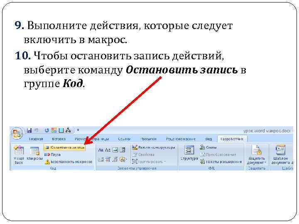Click the Save floppy disk icon
The height and width of the screenshot is (224, 299).
tap(29, 130)
